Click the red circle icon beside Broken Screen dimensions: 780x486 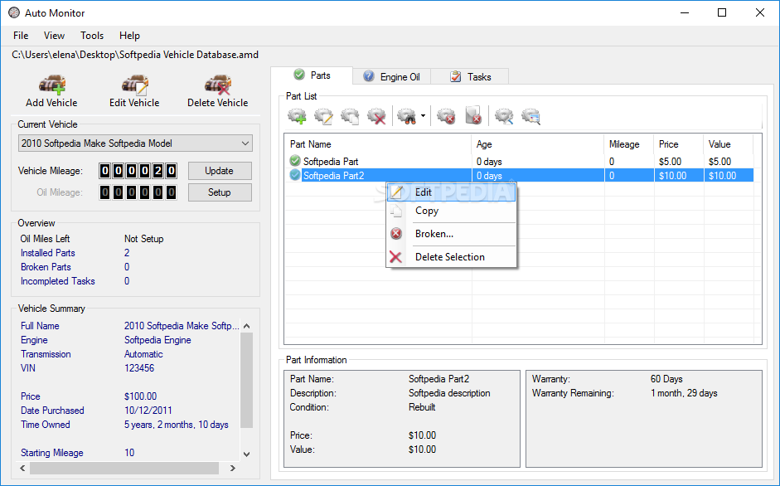396,234
